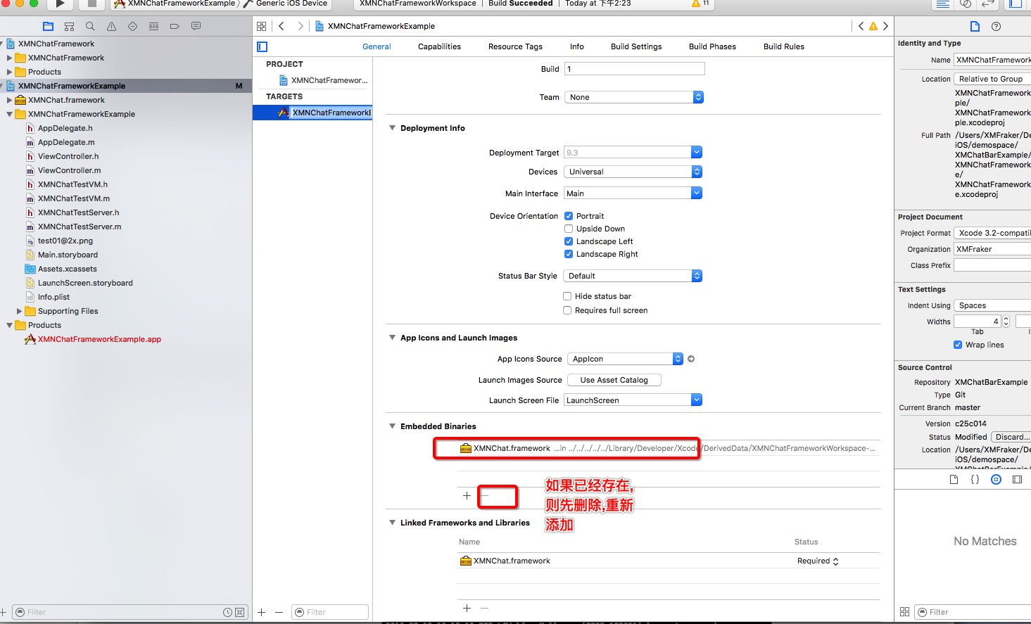This screenshot has height=624, width=1031.
Task: Switch to the Build Settings tab
Action: tap(636, 46)
